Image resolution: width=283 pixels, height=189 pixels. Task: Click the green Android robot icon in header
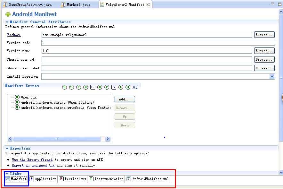8,14
